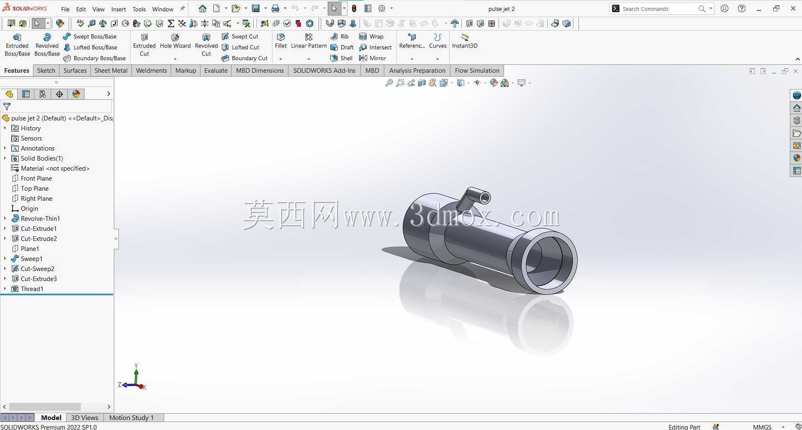Screen dimensions: 802x430
Task: Expand the Sweep1 feature
Action: [5, 259]
